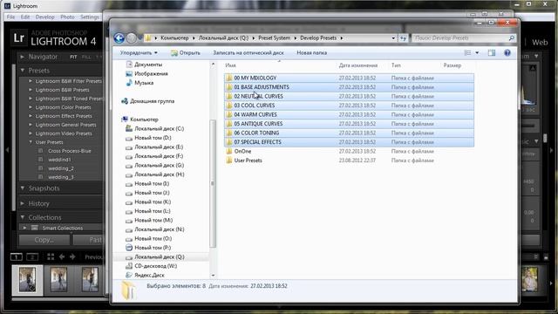Open Упорядочить dropdown menu

139,52
